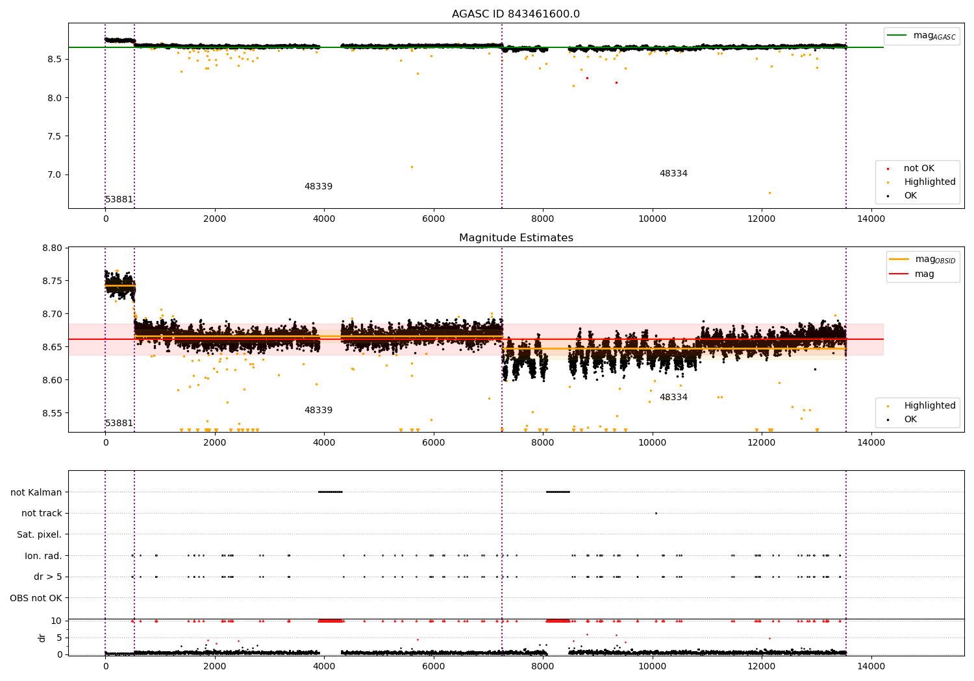Viewport: 974px width, 681px height.
Task: Click the 8.80 y-axis tick label
Action: (51, 248)
